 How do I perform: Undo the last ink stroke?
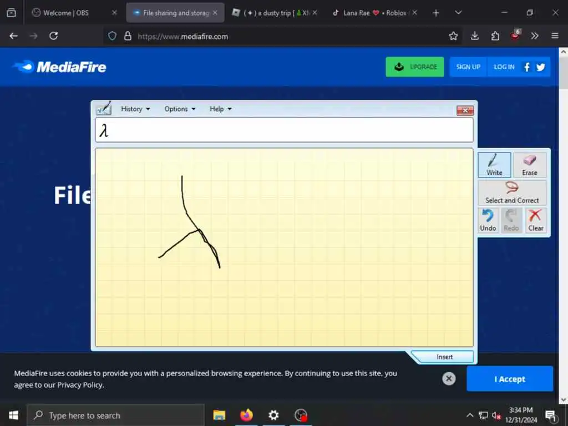tap(488, 220)
